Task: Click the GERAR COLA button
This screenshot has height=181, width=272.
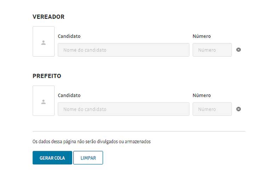Action: point(52,158)
